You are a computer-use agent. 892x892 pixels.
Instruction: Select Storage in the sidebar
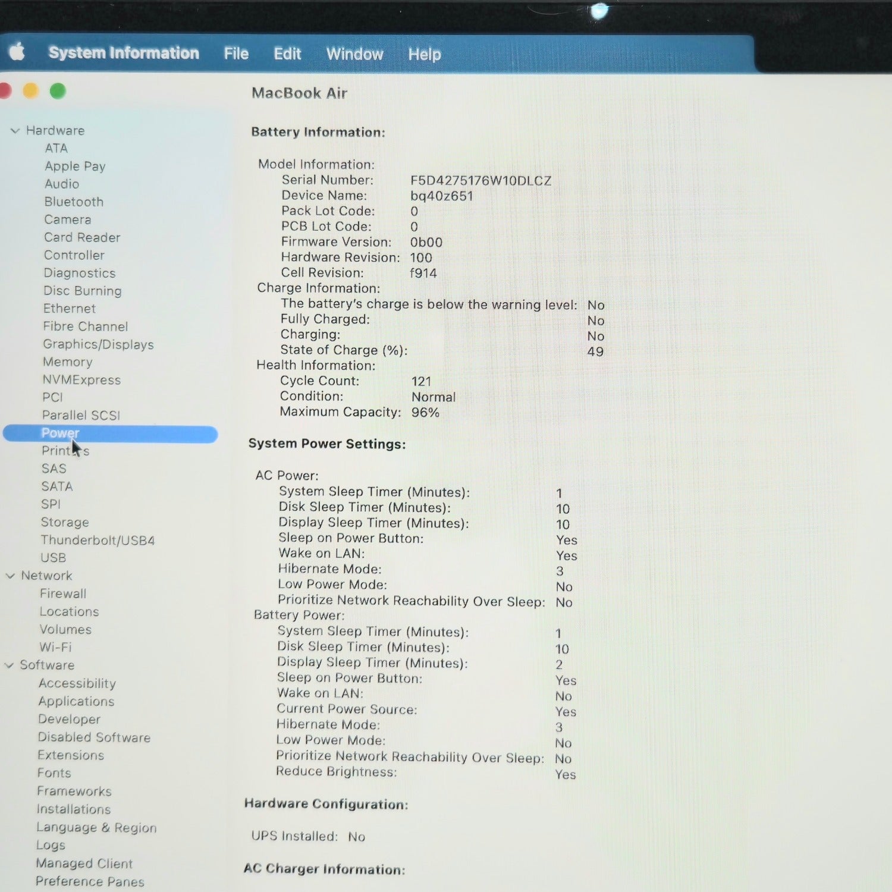[65, 522]
